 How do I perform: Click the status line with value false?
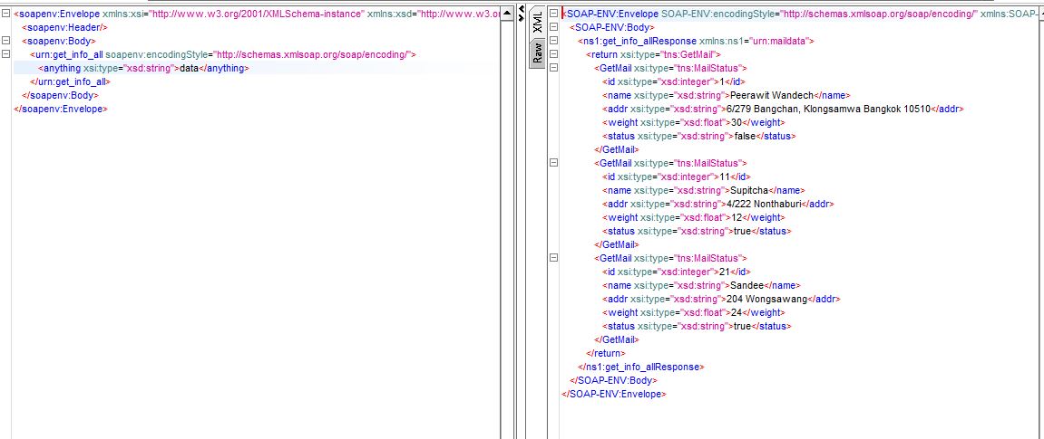[698, 136]
